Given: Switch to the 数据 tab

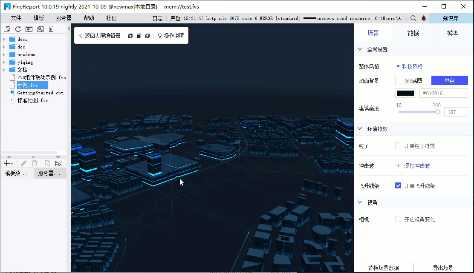Looking at the screenshot, I should (x=413, y=33).
